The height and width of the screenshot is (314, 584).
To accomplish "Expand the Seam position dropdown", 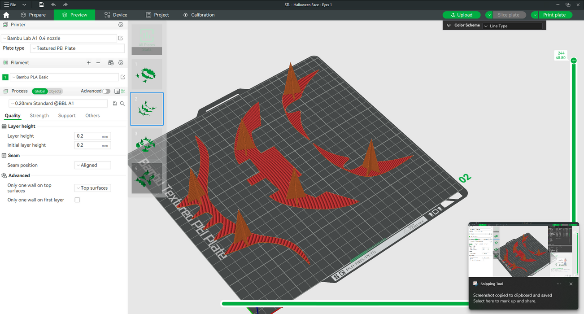I will (92, 165).
